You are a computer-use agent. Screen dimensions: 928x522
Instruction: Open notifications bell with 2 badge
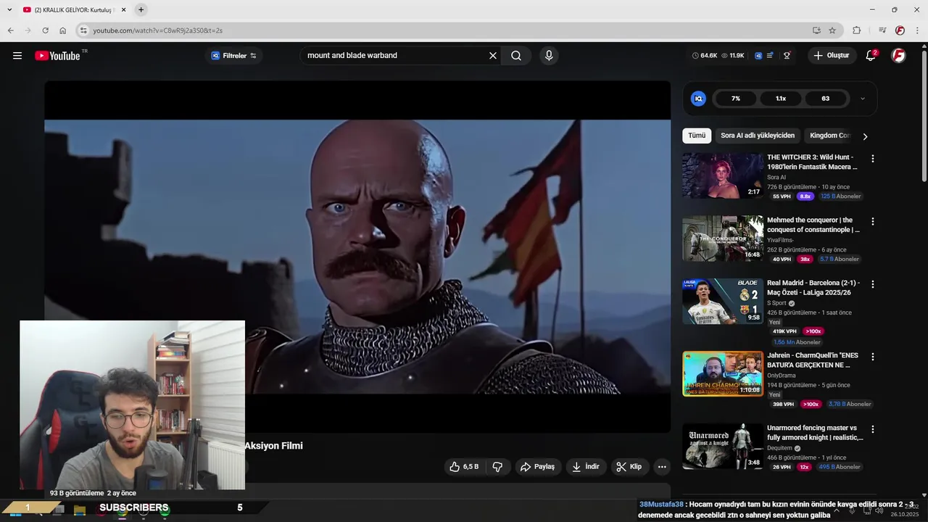pyautogui.click(x=871, y=56)
